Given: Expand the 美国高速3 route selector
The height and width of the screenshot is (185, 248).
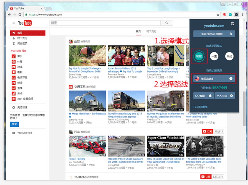Looking at the screenshot, I should click(231, 79).
